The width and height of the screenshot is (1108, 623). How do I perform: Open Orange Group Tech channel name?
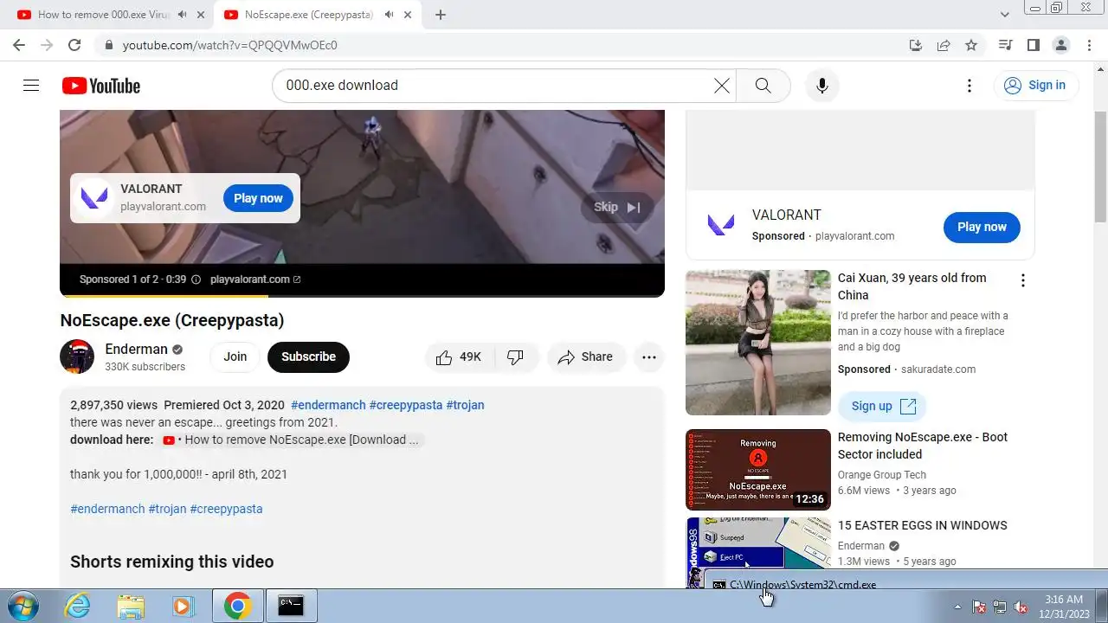tap(882, 475)
